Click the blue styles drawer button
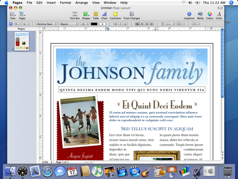238x179 pixels. pos(11,24)
